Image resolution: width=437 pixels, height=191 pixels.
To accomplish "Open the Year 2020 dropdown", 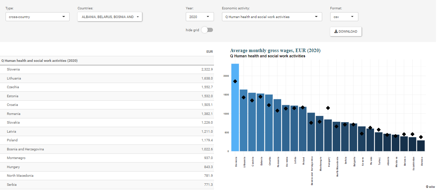I will [200, 17].
